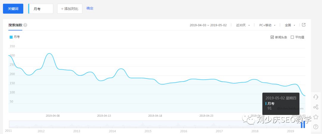This screenshot has height=134, width=322.
Task: Select the 搜索指数 tab
Action: click(15, 25)
